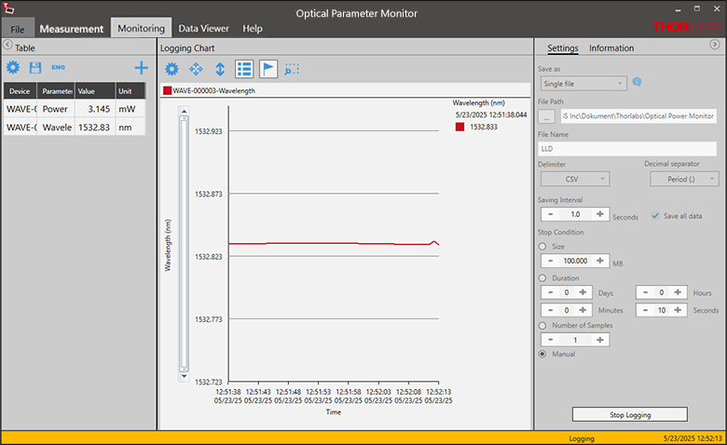Open Logging Chart settings gear
Image resolution: width=727 pixels, height=445 pixels.
(171, 69)
